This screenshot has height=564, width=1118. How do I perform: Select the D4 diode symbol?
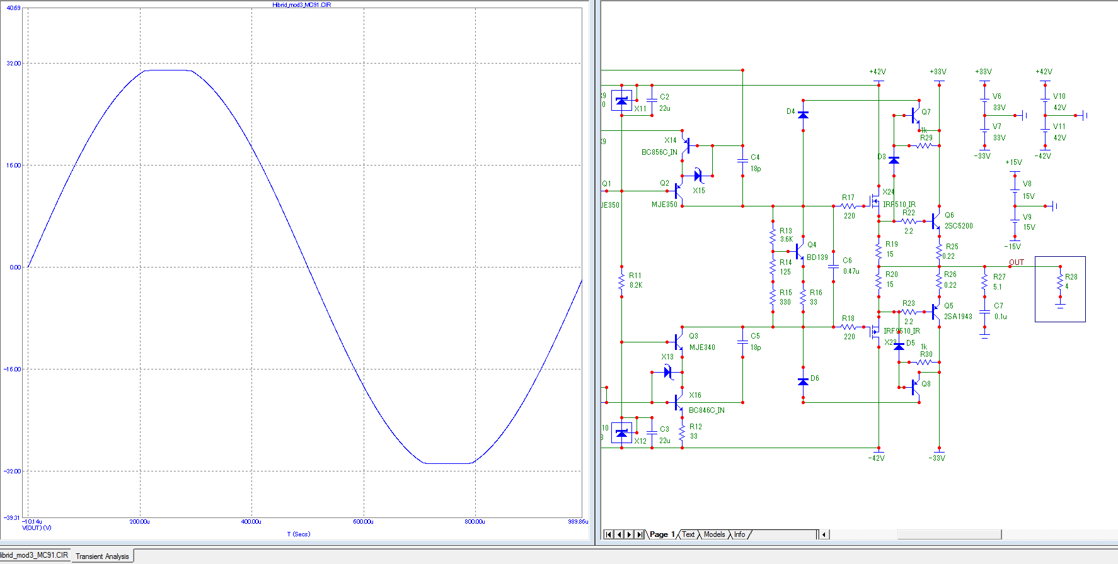tap(803, 115)
